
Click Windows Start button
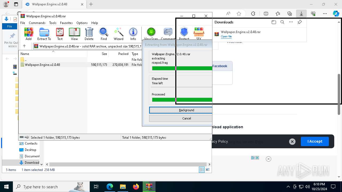(x=6, y=187)
